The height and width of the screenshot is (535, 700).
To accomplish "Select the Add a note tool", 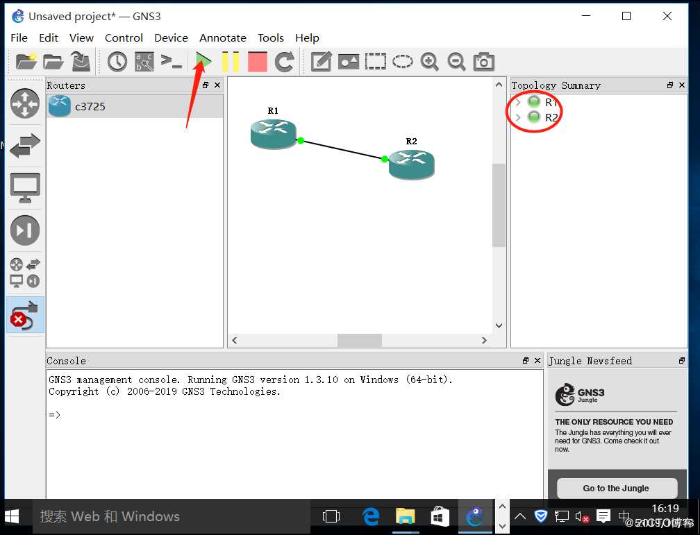I will click(321, 62).
